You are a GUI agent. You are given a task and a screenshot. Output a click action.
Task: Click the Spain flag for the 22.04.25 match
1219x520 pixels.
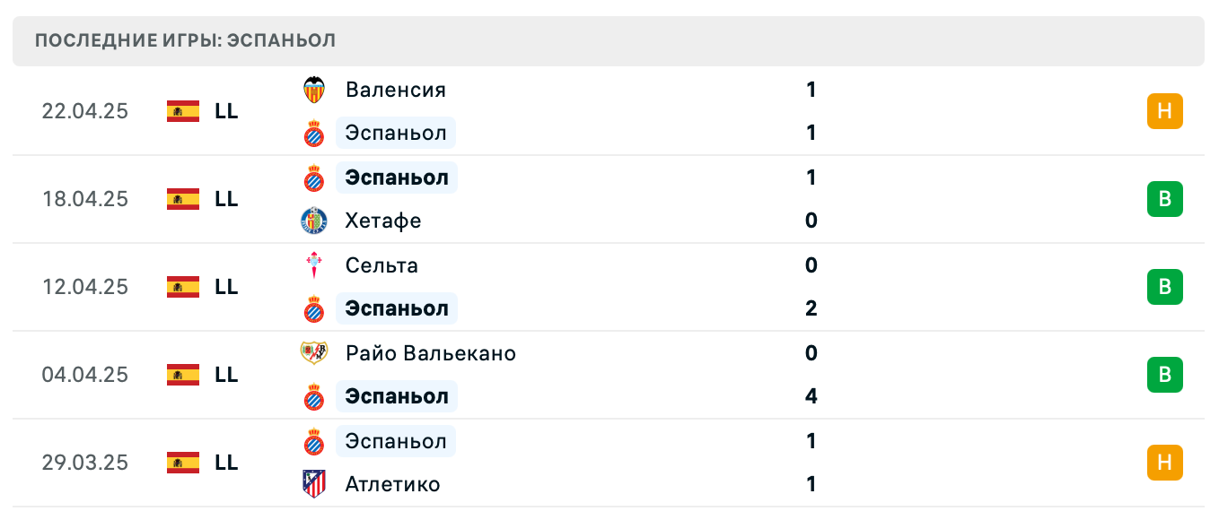click(182, 111)
